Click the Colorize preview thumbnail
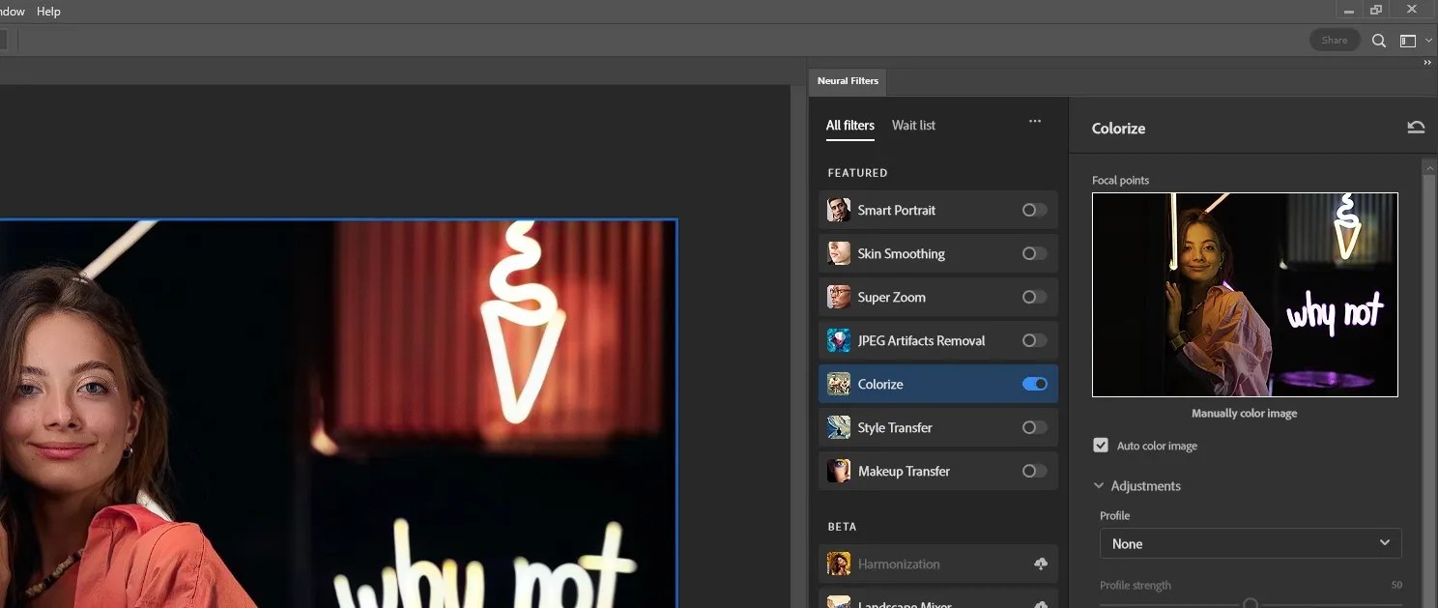The image size is (1438, 608). pos(1244,295)
